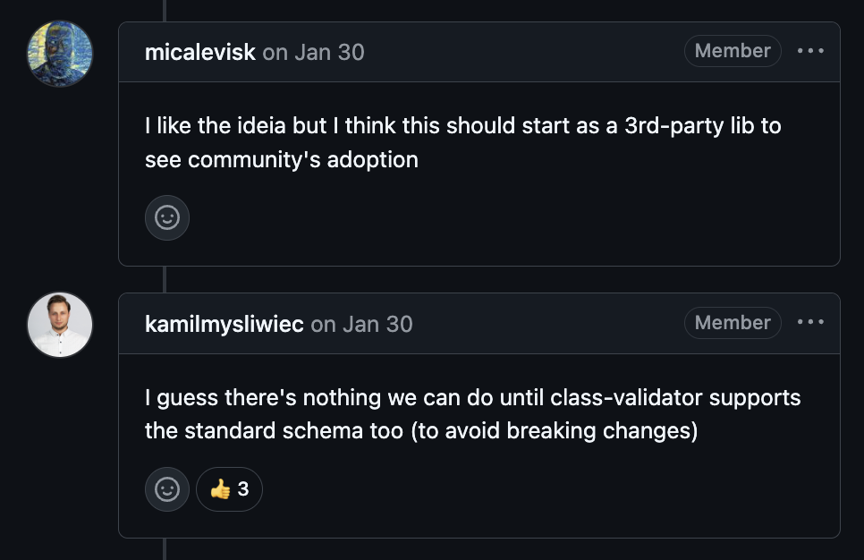Open add-reaction smiley on micalevisk's comment

(x=167, y=217)
